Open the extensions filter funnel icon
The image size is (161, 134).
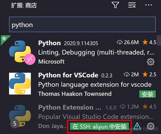115,5
